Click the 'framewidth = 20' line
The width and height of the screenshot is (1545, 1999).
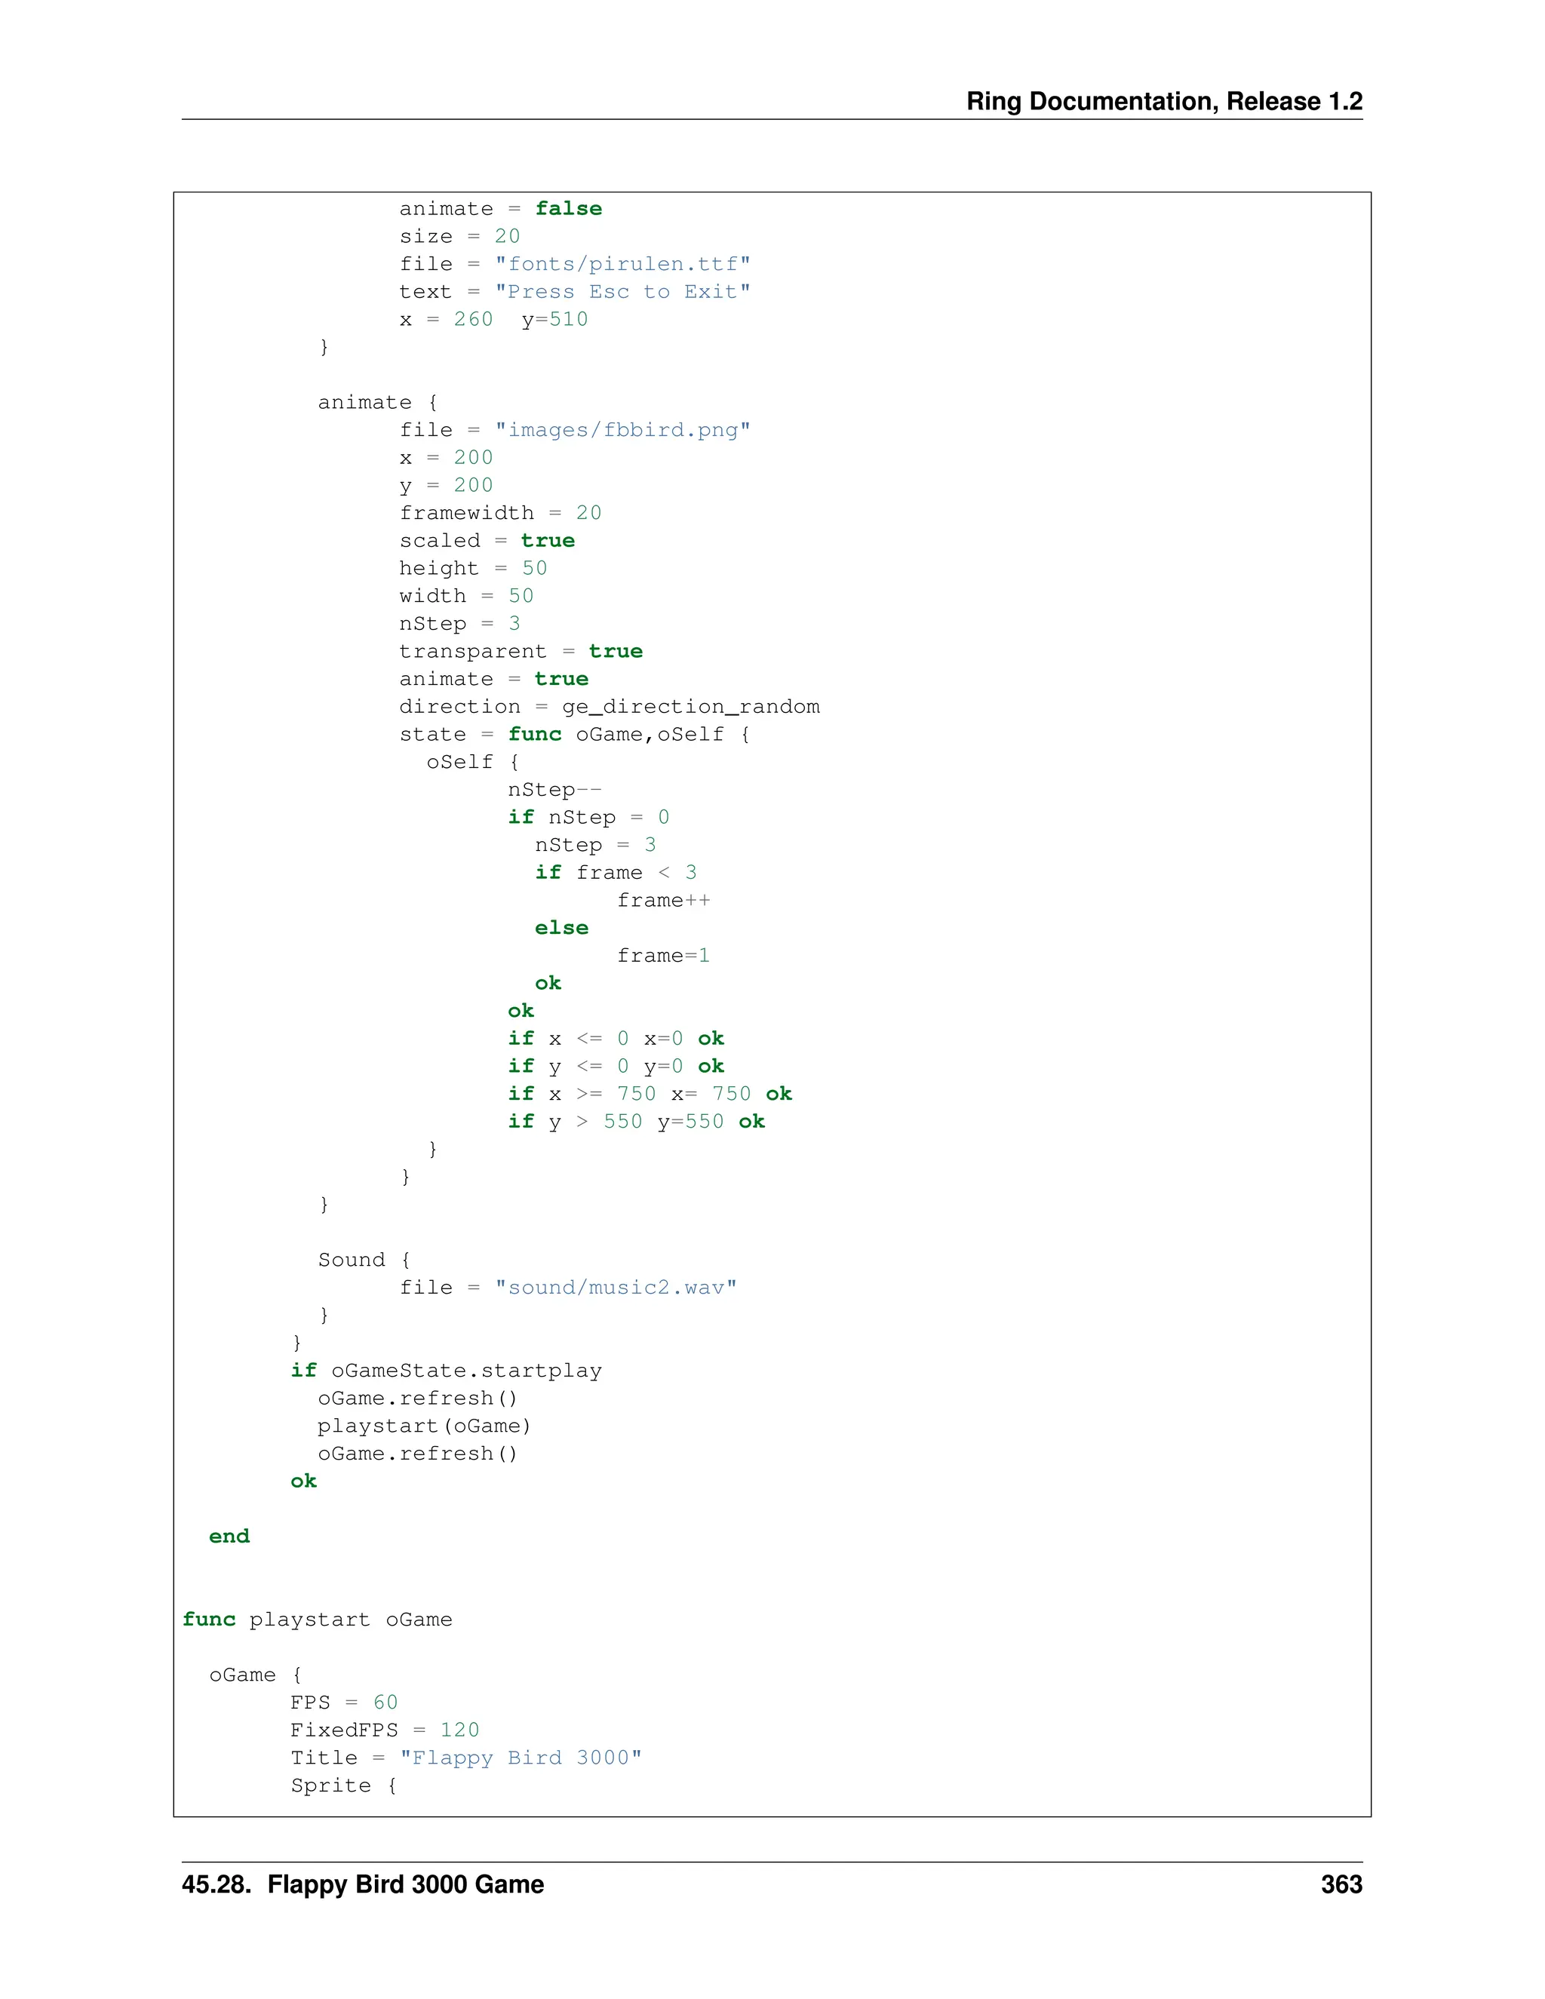(499, 512)
